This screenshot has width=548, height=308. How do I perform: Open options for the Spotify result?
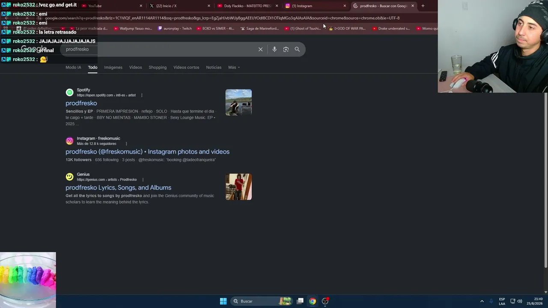pyautogui.click(x=142, y=95)
